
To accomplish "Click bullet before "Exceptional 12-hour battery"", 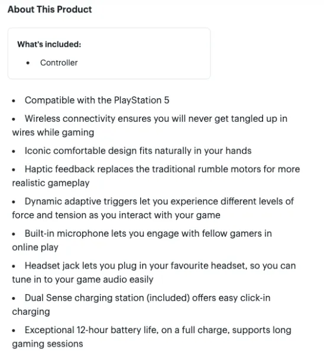I will tap(14, 330).
